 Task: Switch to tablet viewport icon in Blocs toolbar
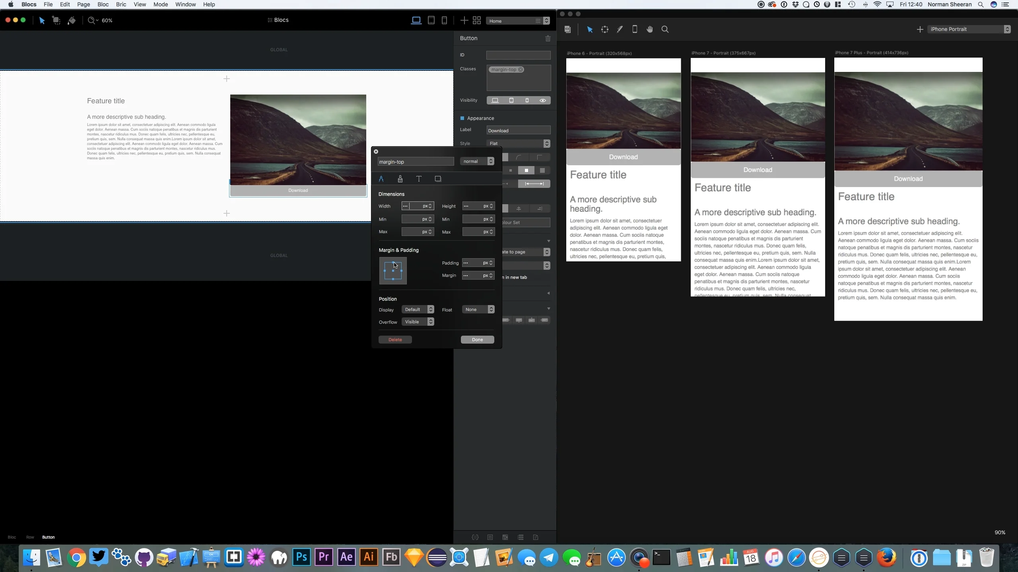pyautogui.click(x=431, y=20)
